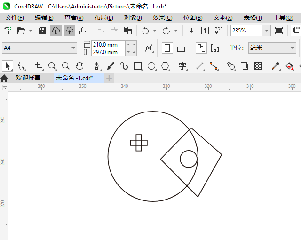This screenshot has height=240, width=301.
Task: Expand the Open folder dropdown arrow
Action: (31, 31)
